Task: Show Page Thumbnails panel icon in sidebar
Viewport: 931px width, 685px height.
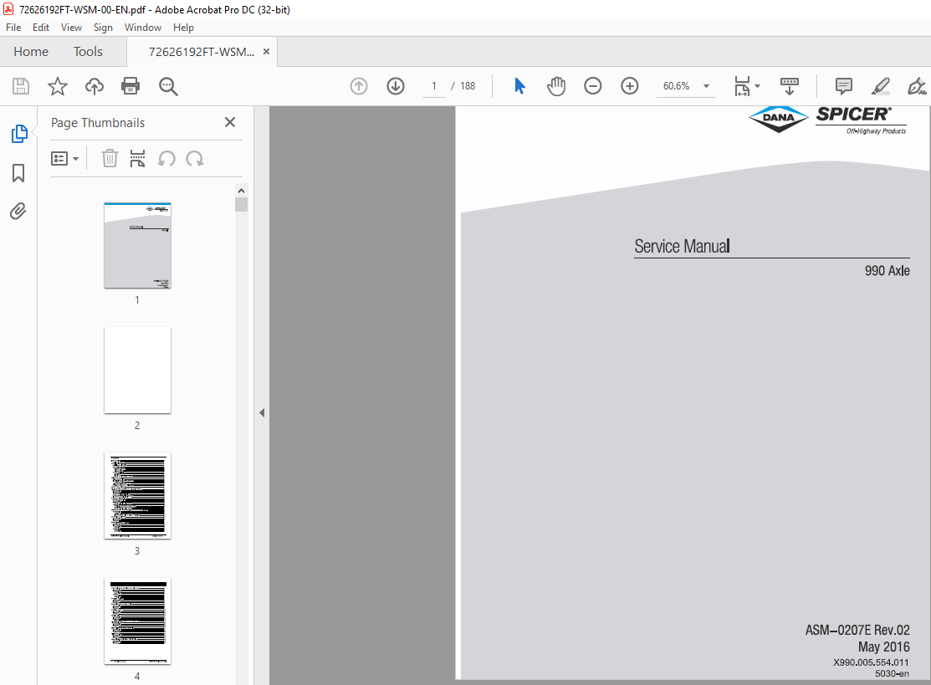Action: pyautogui.click(x=19, y=134)
